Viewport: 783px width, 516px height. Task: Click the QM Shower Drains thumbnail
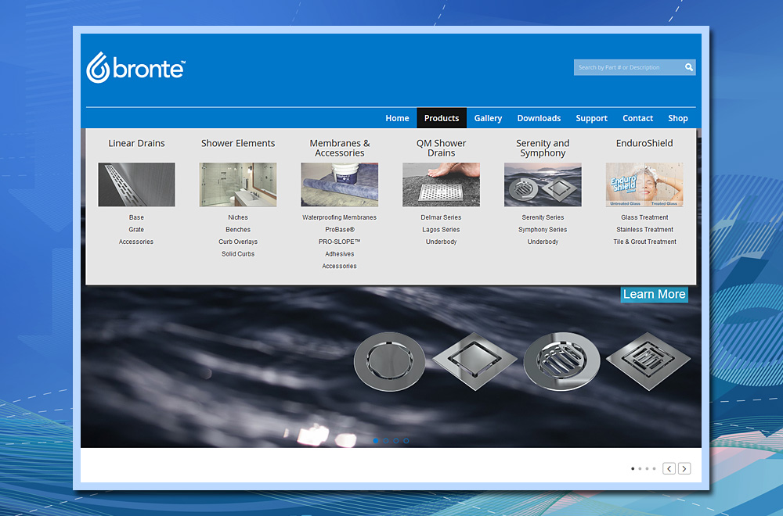[441, 185]
